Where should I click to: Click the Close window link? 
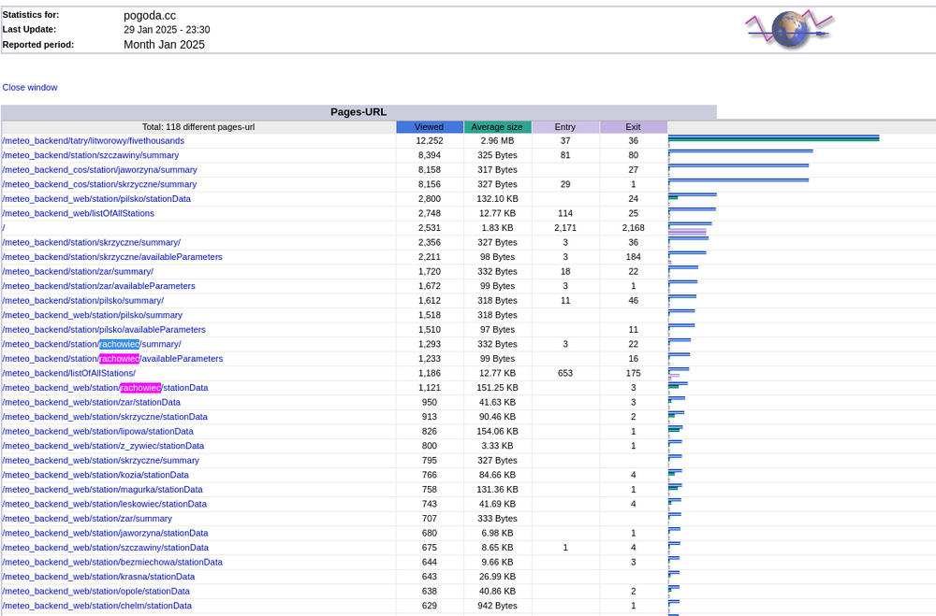(x=30, y=87)
